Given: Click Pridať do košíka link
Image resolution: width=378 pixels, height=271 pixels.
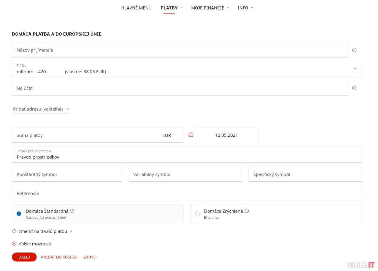Looking at the screenshot, I should [x=59, y=257].
